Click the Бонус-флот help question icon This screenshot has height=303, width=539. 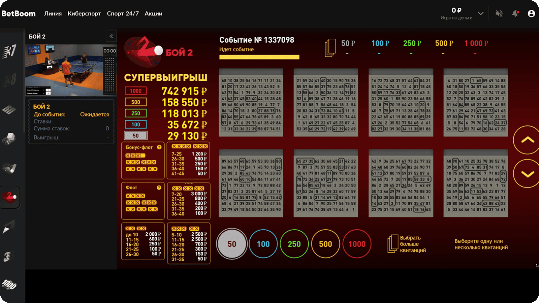pos(159,147)
